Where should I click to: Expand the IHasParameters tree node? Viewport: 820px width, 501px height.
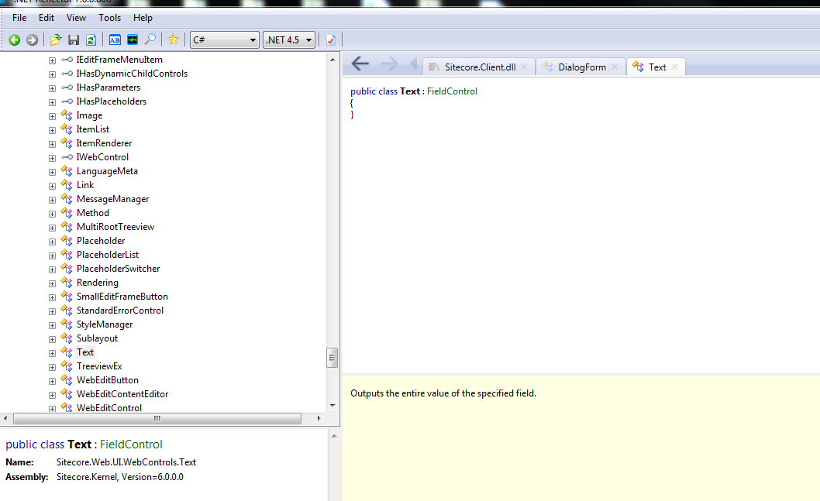52,88
